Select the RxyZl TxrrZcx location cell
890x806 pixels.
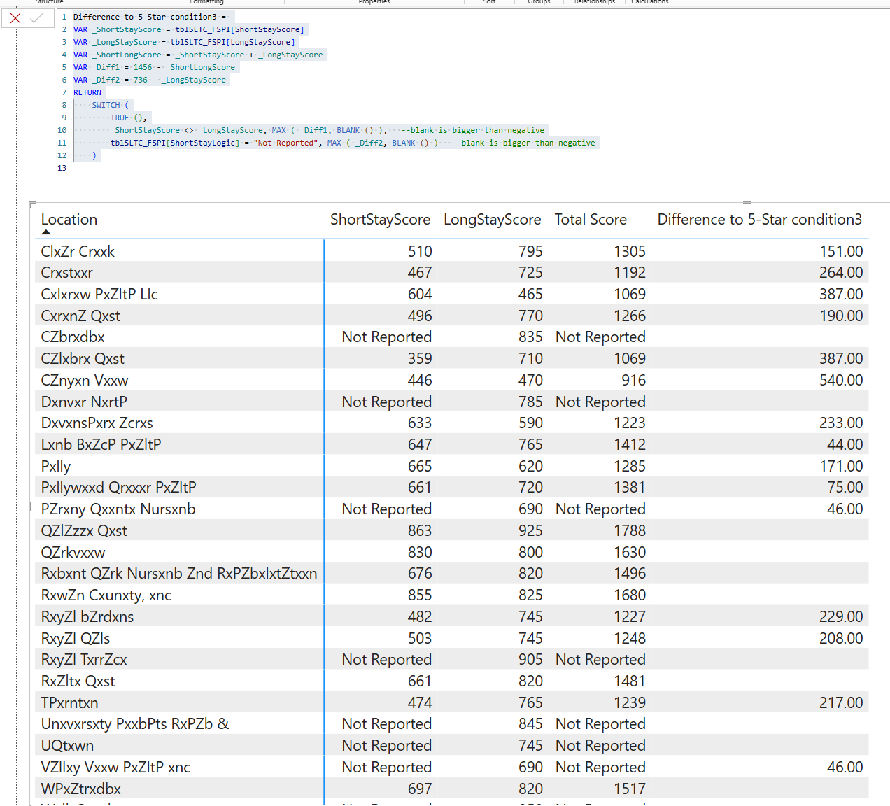84,660
